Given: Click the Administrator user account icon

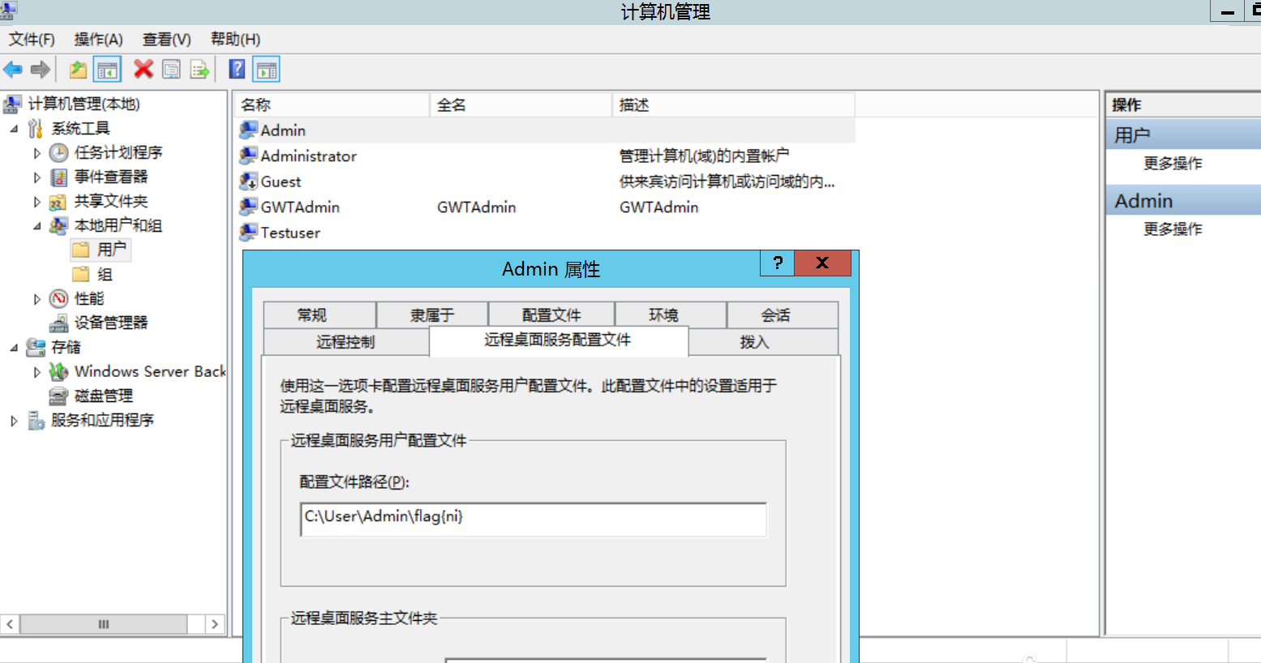Looking at the screenshot, I should [248, 156].
